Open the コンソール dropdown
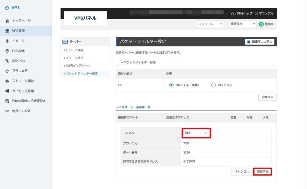The height and width of the screenshot is (189, 307). (210, 24)
